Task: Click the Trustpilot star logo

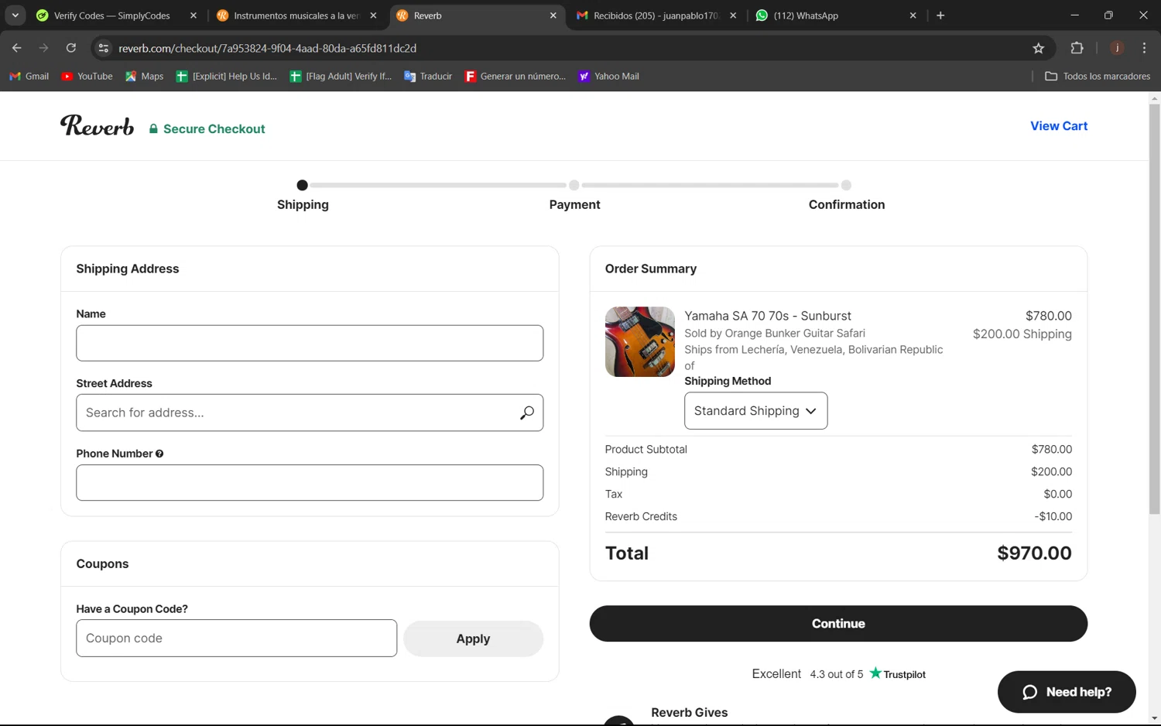Action: pyautogui.click(x=875, y=673)
